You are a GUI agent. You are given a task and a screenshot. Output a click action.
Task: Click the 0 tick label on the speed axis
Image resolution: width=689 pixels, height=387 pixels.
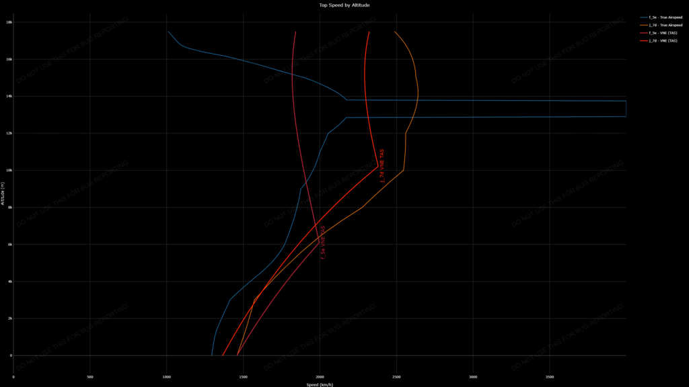pos(13,378)
